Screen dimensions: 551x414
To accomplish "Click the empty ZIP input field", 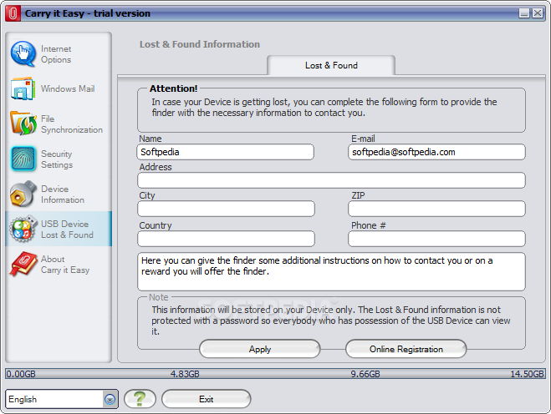I will pos(436,209).
